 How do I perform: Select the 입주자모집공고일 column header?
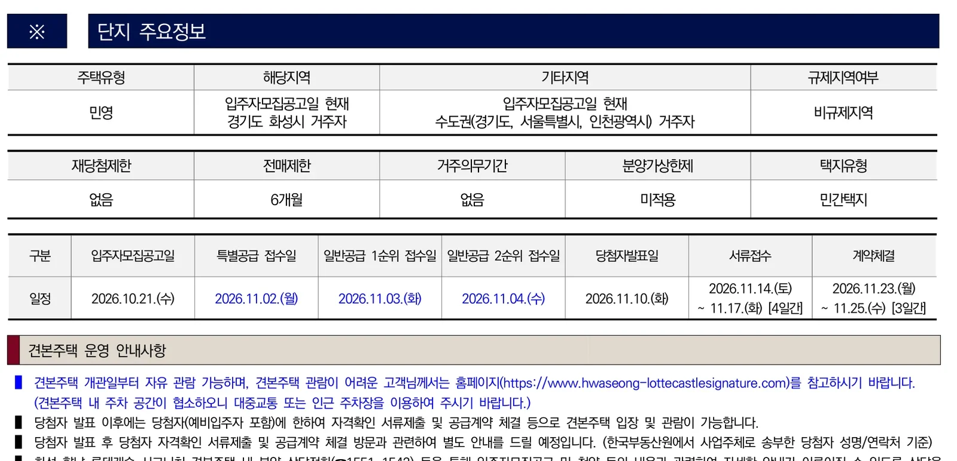[133, 256]
